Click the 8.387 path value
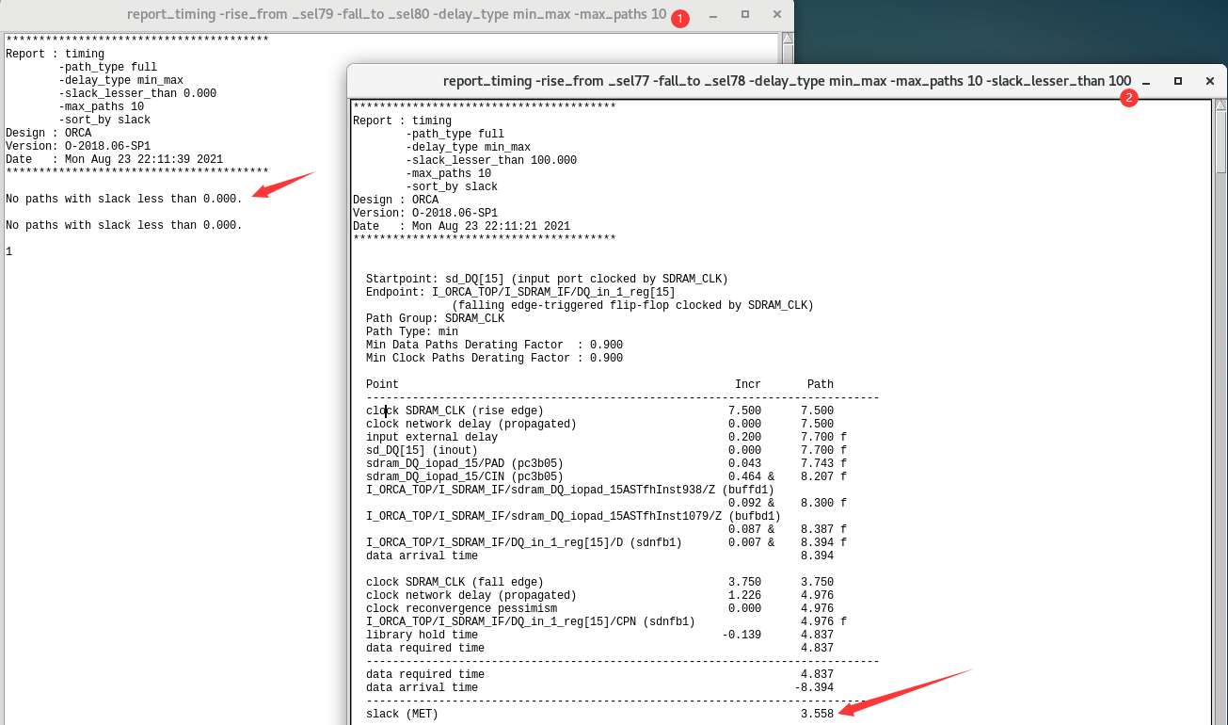 [817, 529]
